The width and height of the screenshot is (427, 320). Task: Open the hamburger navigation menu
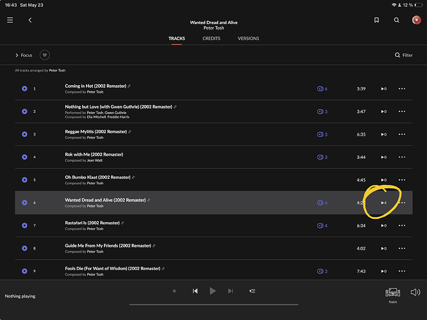pyautogui.click(x=10, y=20)
